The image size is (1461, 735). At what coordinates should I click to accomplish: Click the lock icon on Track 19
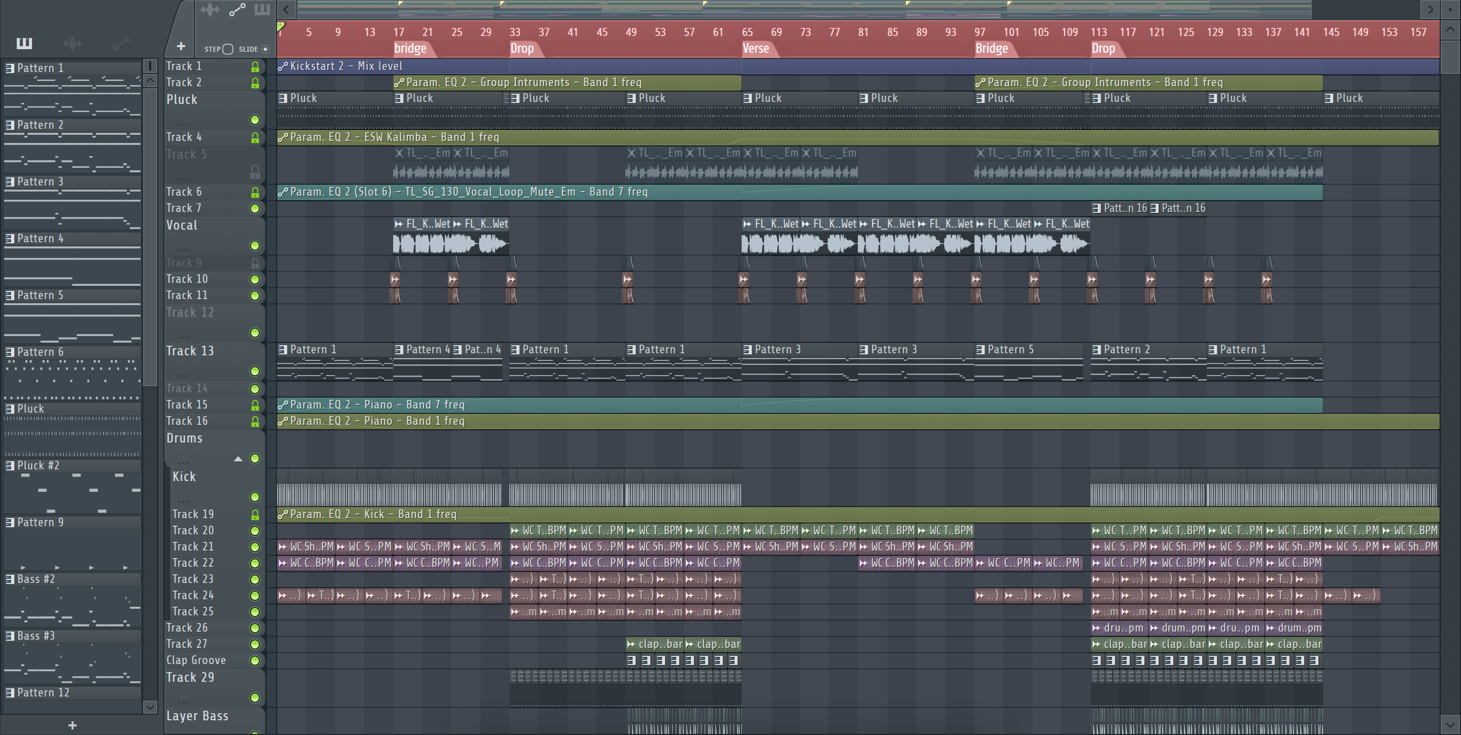click(x=255, y=514)
